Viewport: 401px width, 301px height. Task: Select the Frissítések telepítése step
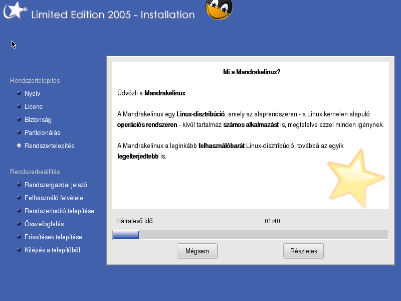click(53, 237)
